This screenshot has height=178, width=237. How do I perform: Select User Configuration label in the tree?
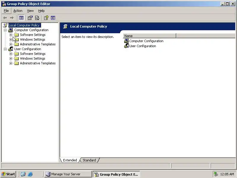click(28, 49)
